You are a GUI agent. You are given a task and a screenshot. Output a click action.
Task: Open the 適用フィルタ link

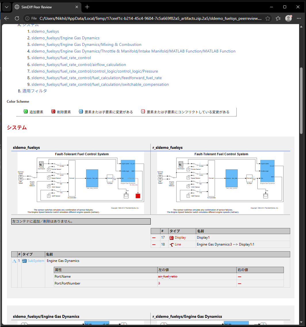tap(35, 91)
